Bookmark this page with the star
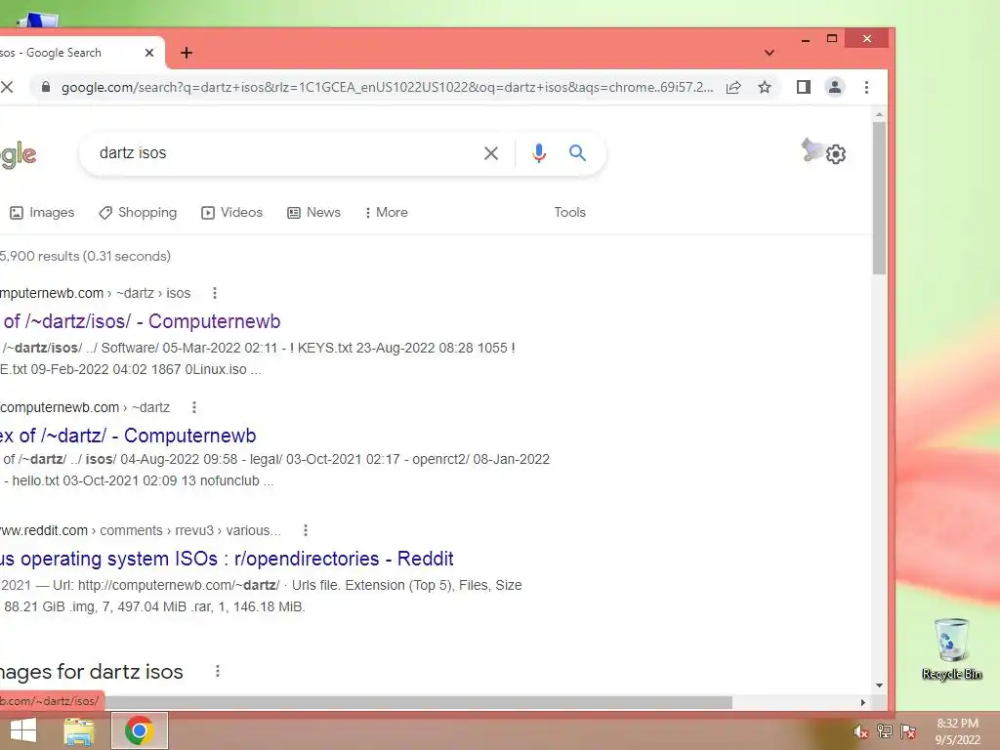This screenshot has height=750, width=1000. (x=765, y=87)
